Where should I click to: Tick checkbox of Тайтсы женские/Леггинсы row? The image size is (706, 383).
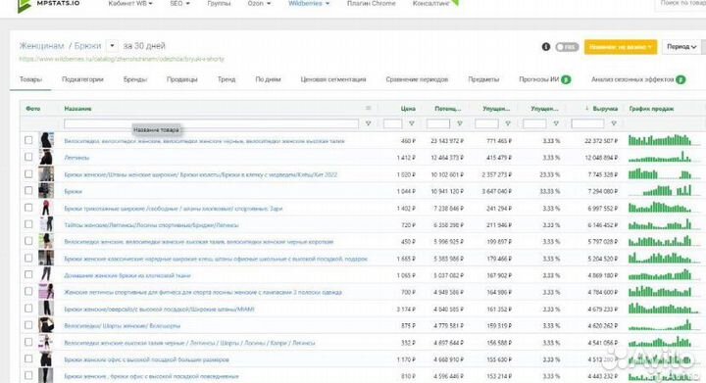point(28,224)
